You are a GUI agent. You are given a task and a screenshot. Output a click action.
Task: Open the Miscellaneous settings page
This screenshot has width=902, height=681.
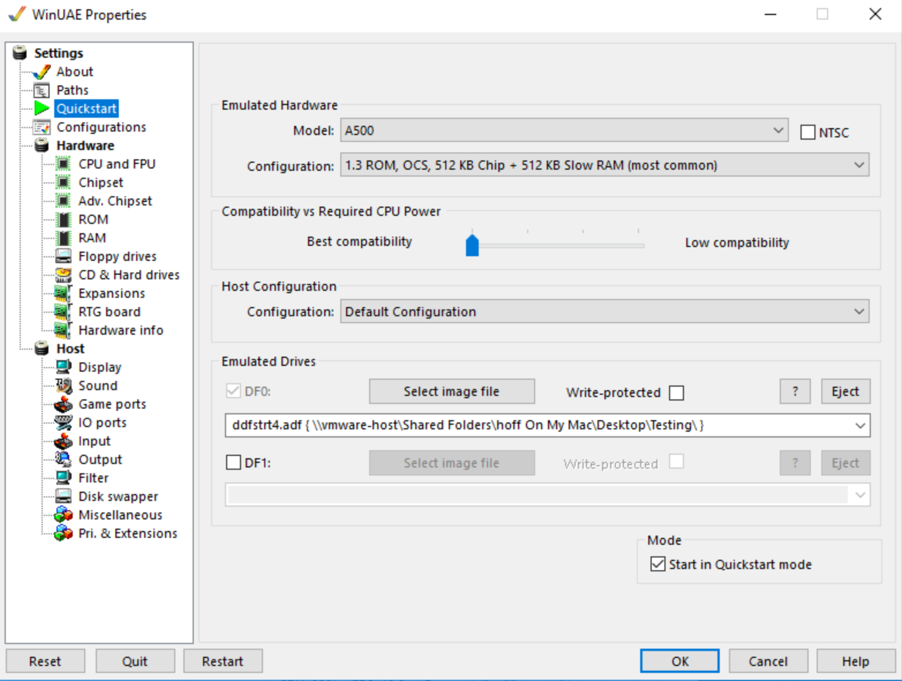pyautogui.click(x=121, y=515)
